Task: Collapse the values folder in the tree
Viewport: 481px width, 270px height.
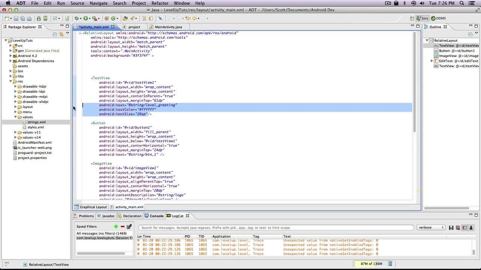Action: coord(15,117)
